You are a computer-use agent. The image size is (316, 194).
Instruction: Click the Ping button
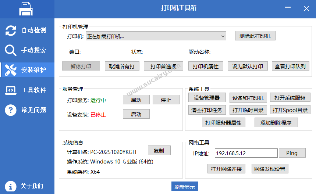(x=292, y=153)
